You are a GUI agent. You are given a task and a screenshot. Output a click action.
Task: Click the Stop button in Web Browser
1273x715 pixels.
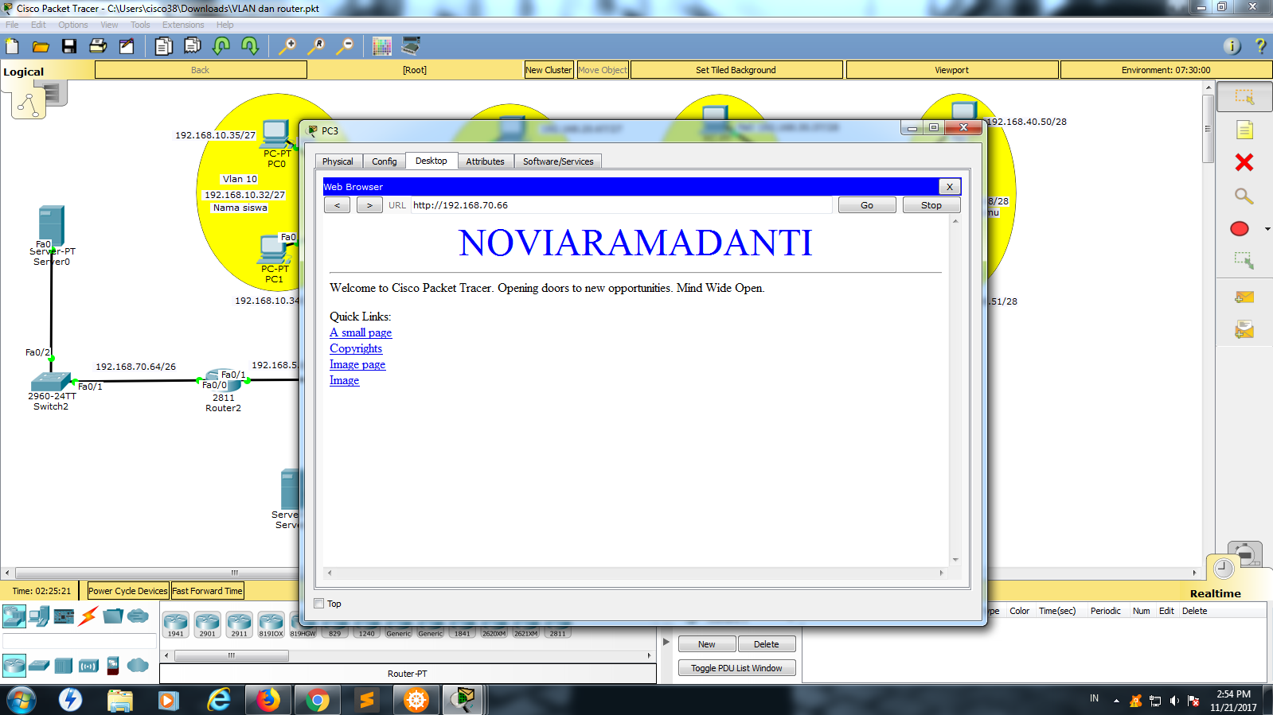click(931, 205)
